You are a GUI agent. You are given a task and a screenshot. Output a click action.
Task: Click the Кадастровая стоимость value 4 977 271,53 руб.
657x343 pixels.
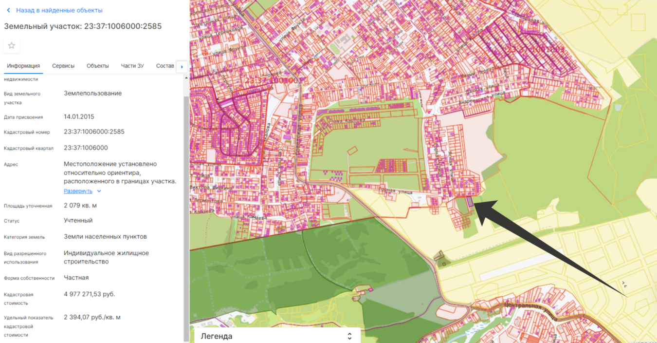90,294
